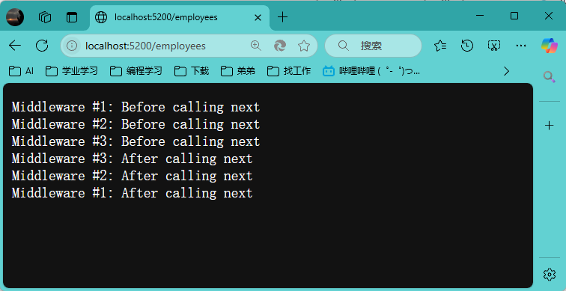Open the zoom magnifier in address bar

coord(255,46)
